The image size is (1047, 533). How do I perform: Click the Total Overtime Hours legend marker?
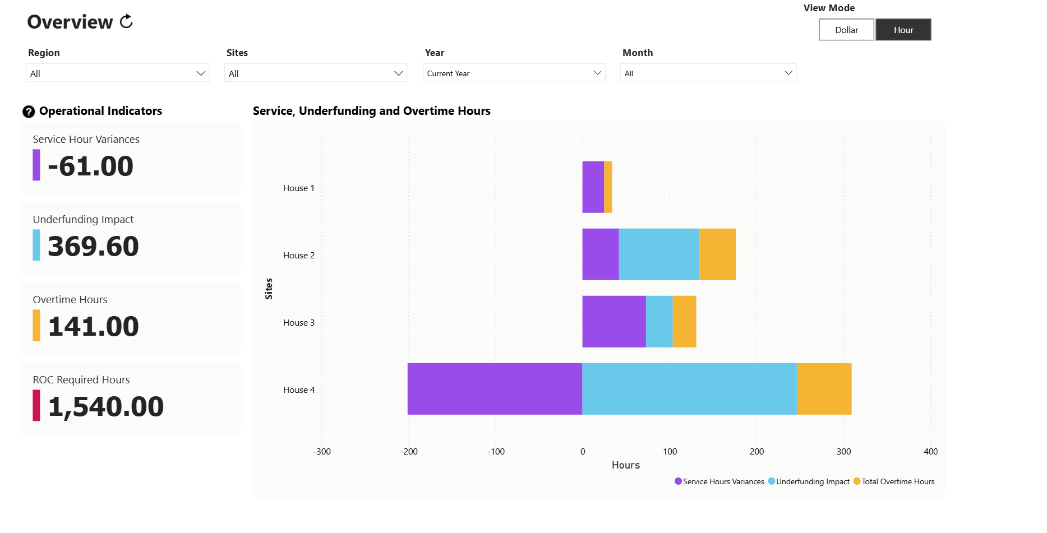(x=856, y=481)
